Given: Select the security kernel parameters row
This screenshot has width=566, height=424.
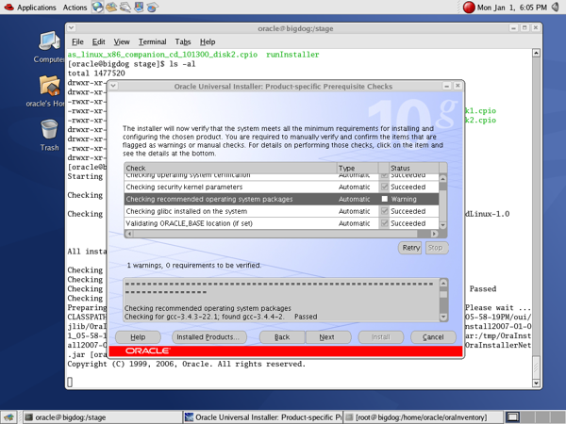Looking at the screenshot, I should click(281, 187).
